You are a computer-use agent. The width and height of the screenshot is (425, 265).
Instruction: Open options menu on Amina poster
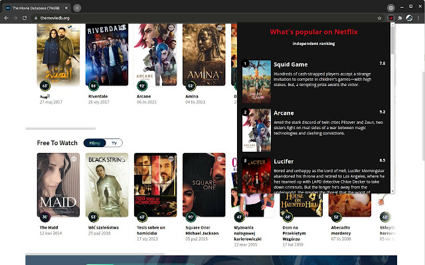[220, 28]
